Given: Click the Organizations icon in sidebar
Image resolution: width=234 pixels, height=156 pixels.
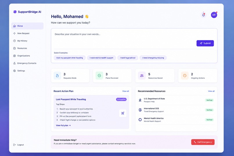Looking at the screenshot, I should [x=15, y=56].
